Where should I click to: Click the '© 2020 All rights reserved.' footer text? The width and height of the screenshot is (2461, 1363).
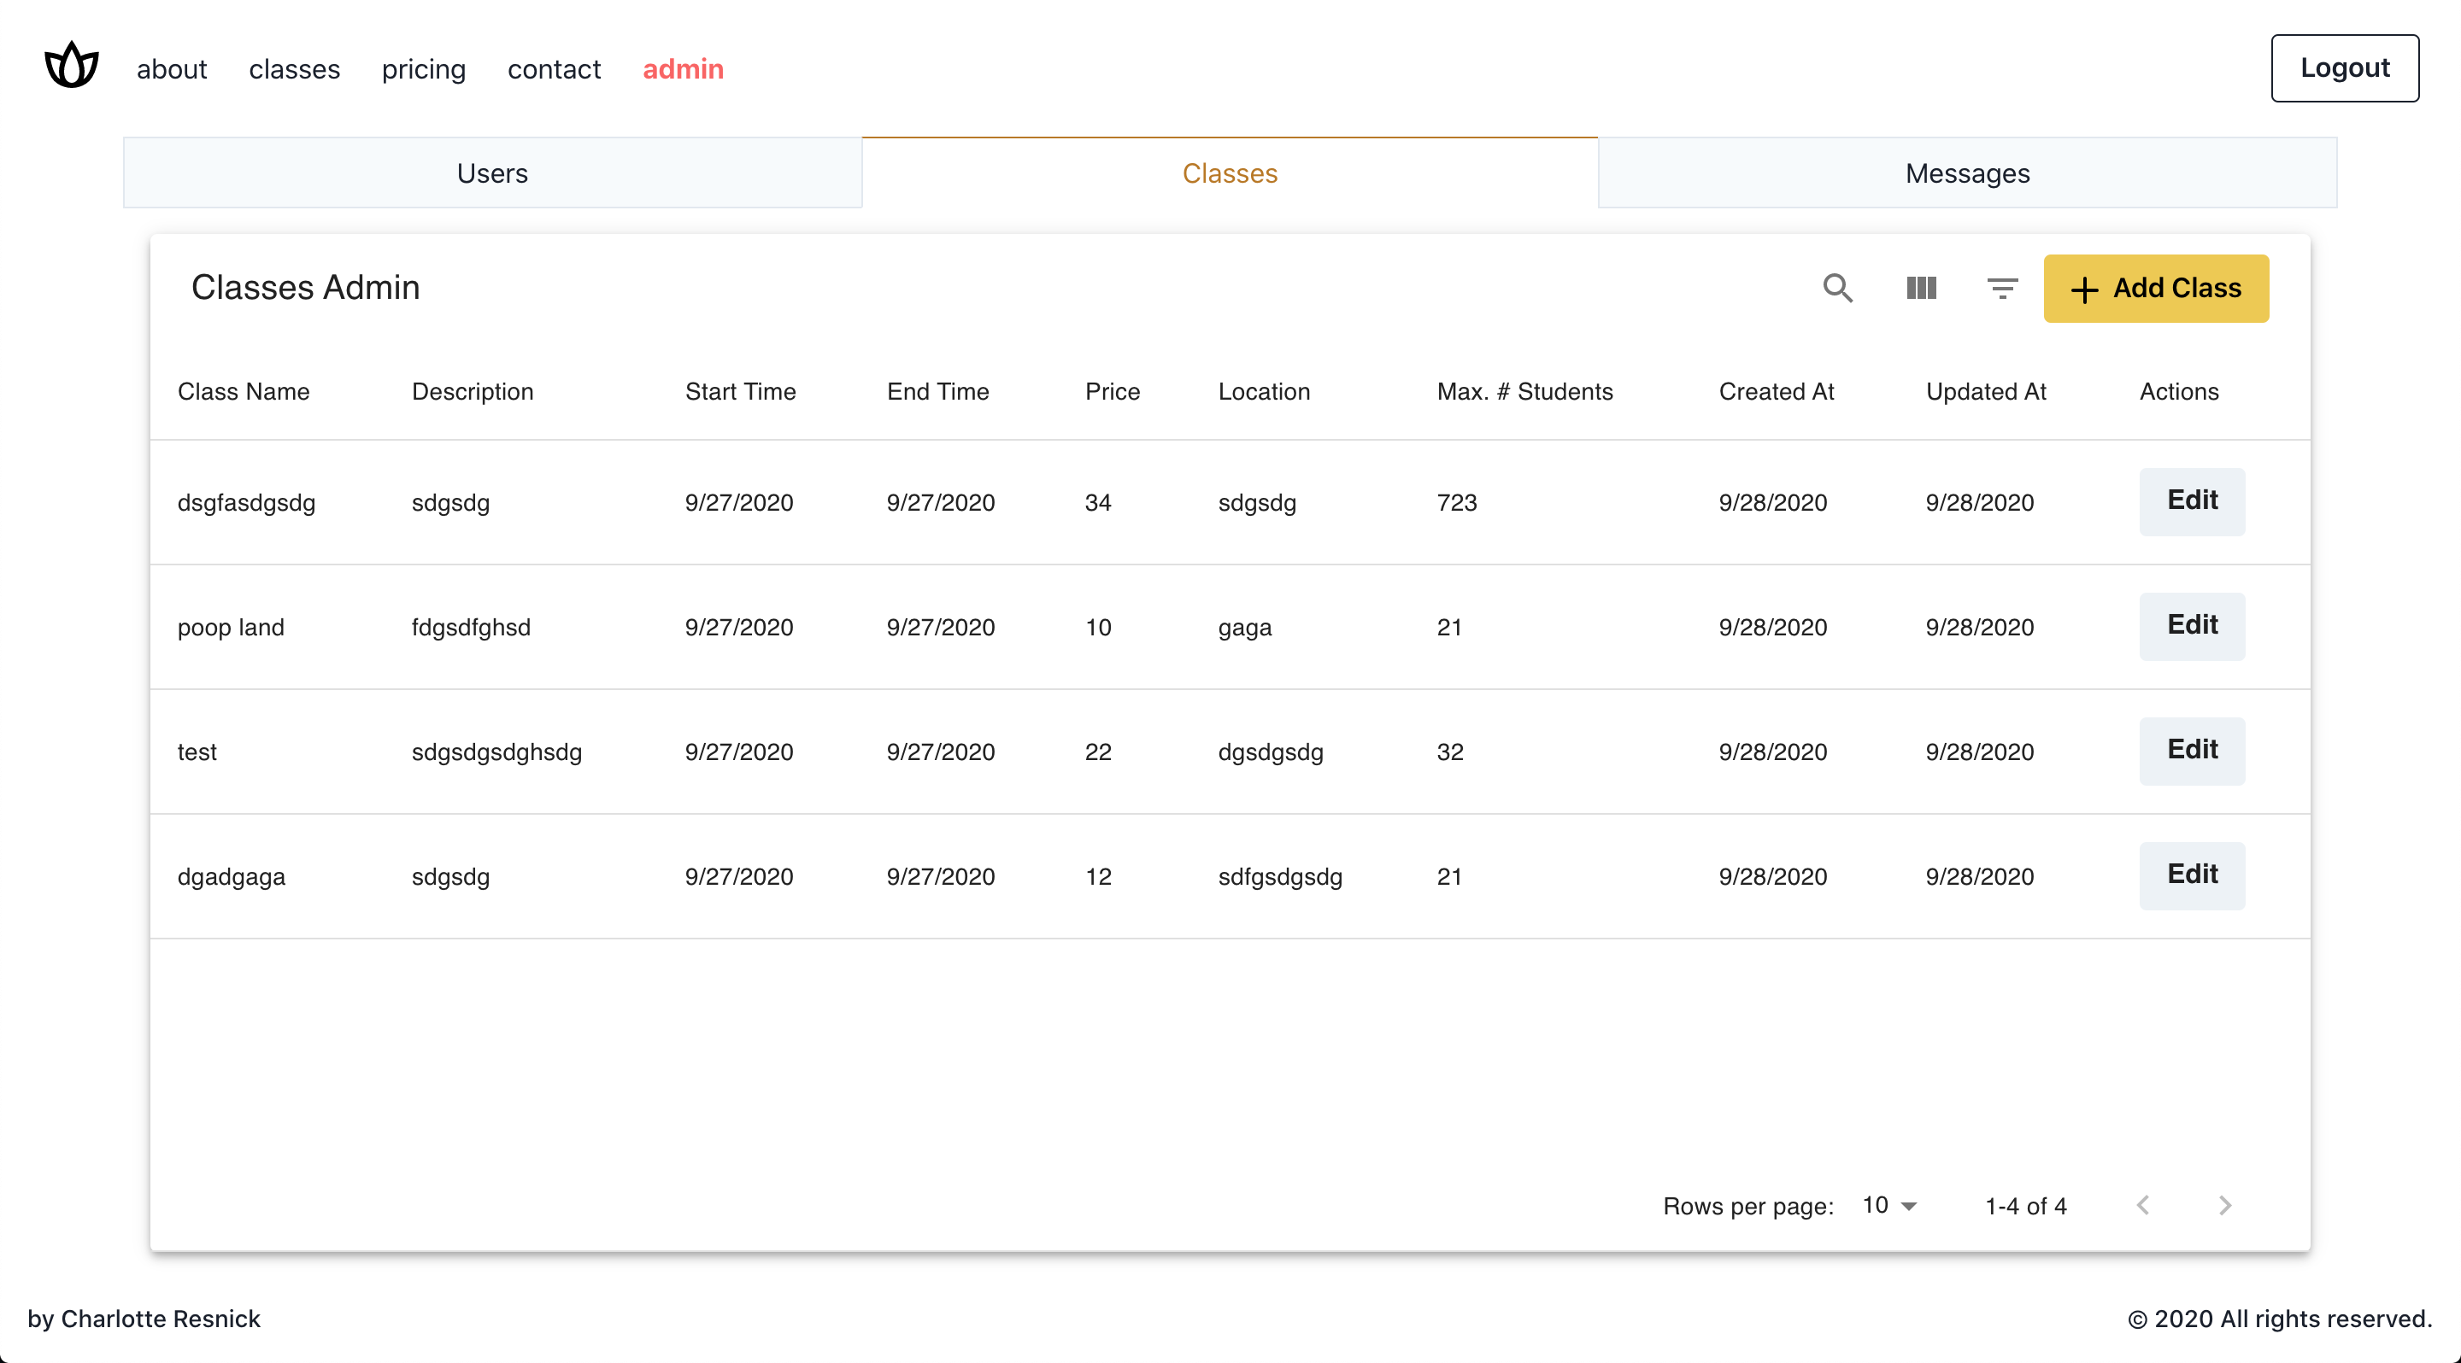pos(2280,1318)
